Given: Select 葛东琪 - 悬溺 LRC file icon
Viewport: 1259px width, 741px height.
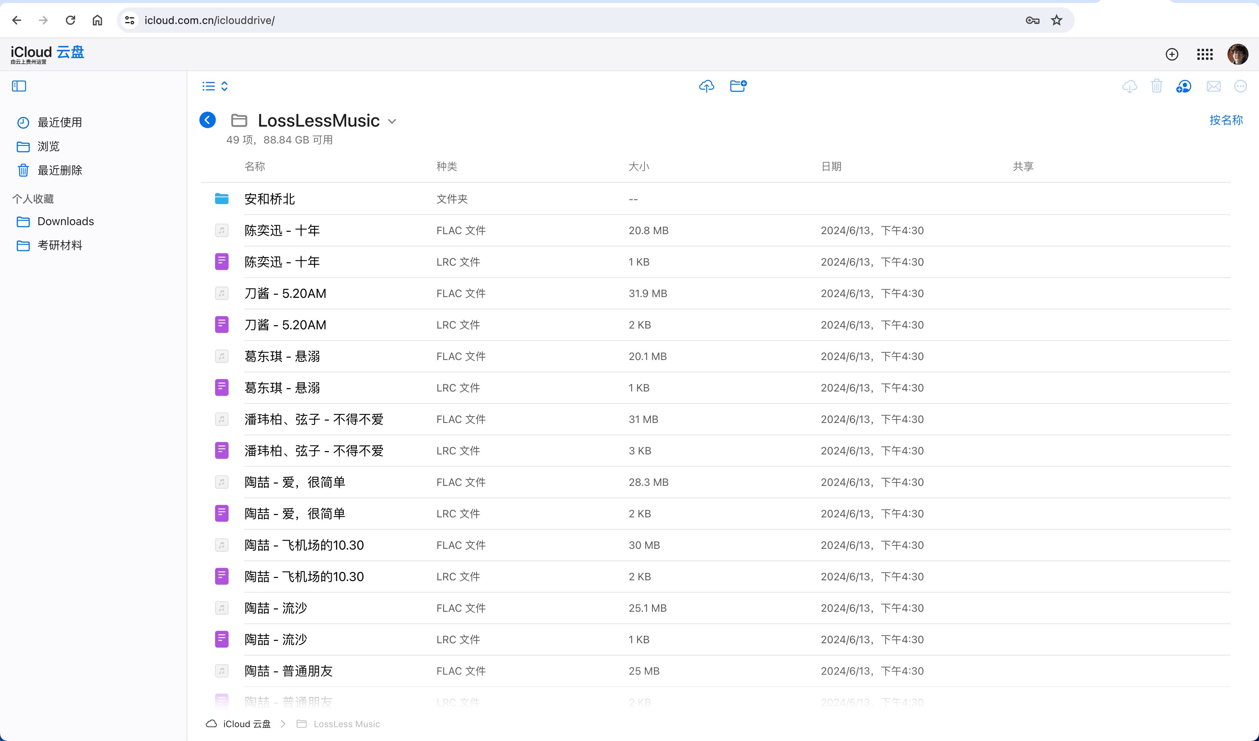Looking at the screenshot, I should click(222, 387).
